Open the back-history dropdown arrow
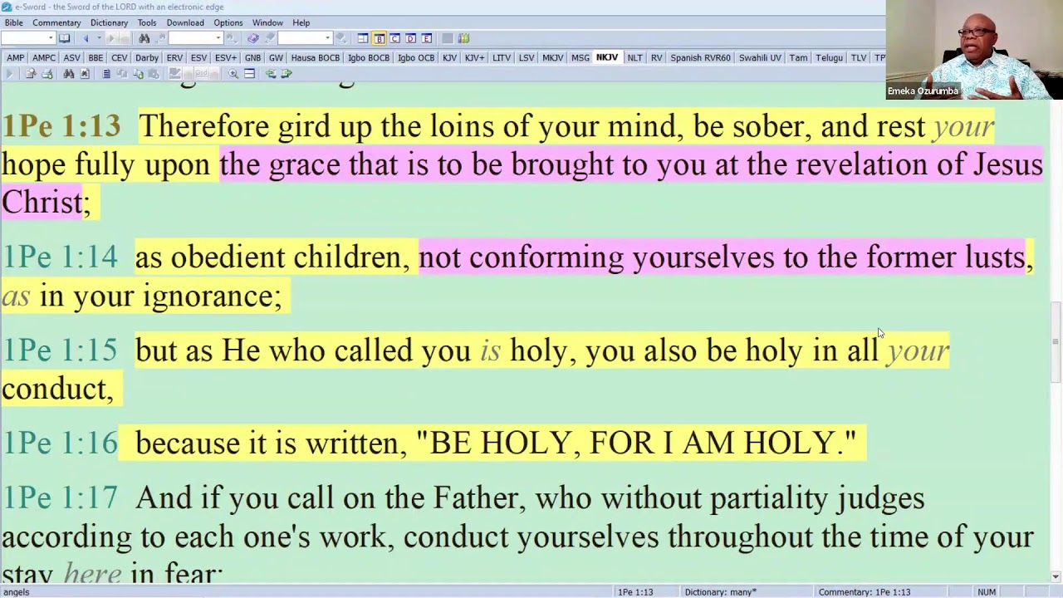1063x598 pixels. click(x=99, y=38)
